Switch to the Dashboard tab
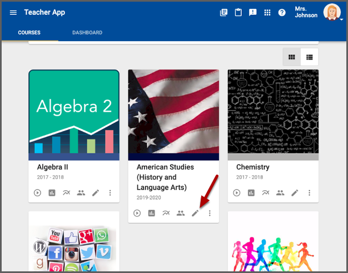 (x=87, y=33)
